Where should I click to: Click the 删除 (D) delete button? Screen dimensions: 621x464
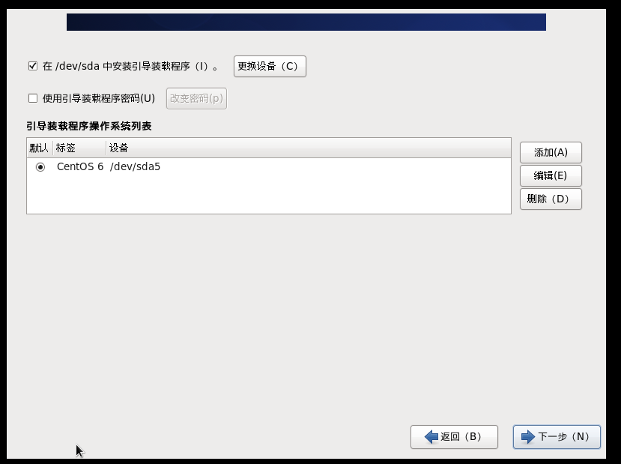(551, 199)
